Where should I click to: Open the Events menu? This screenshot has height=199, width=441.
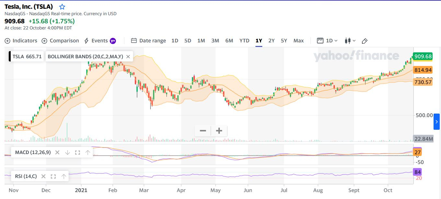coord(96,41)
